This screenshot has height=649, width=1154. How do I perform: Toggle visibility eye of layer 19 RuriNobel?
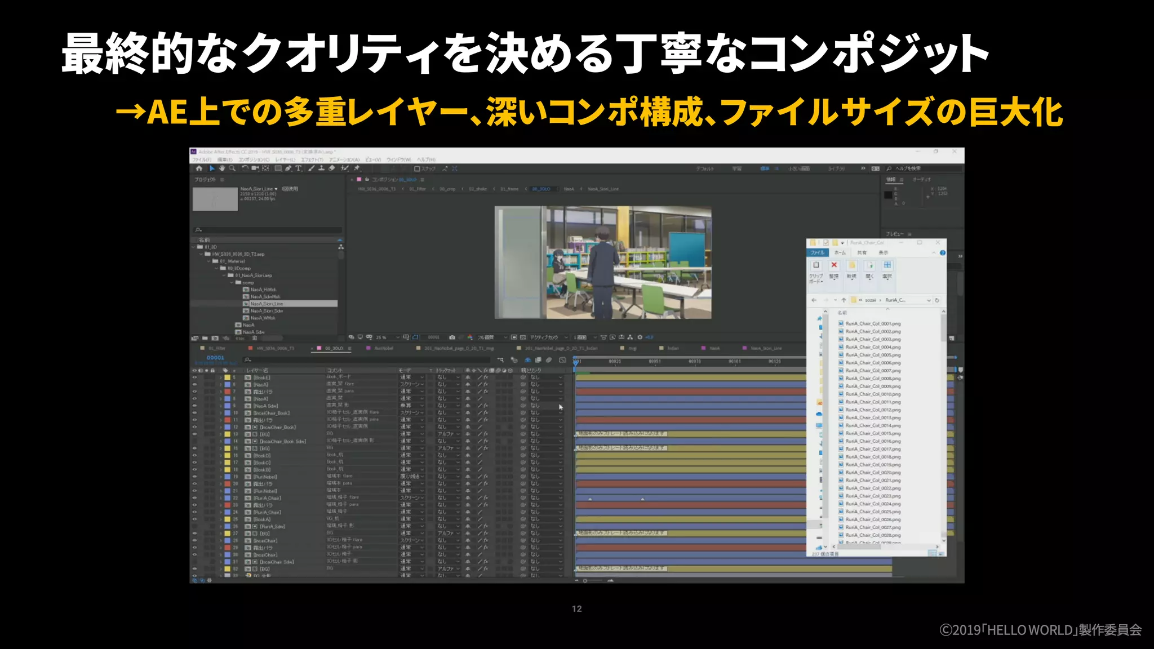coord(195,477)
